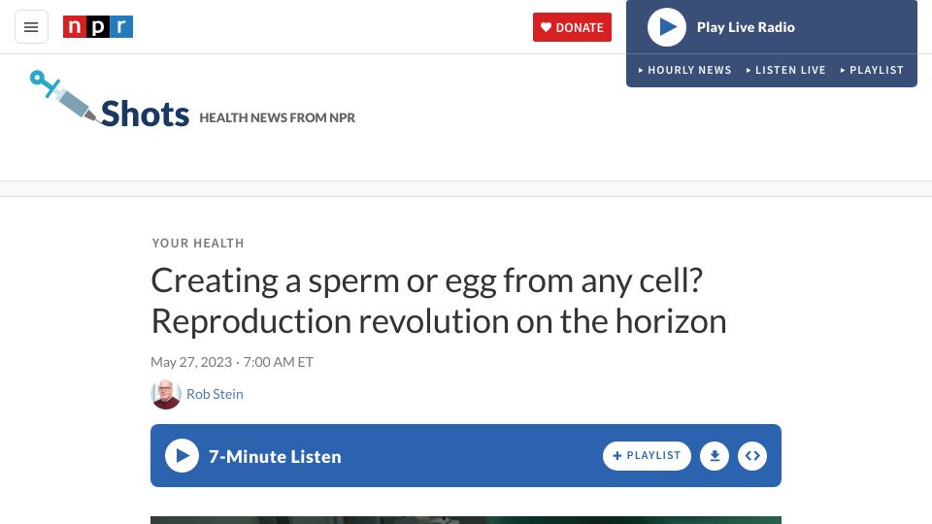The width and height of the screenshot is (932, 524).
Task: Select Listen Live
Action: 785,70
